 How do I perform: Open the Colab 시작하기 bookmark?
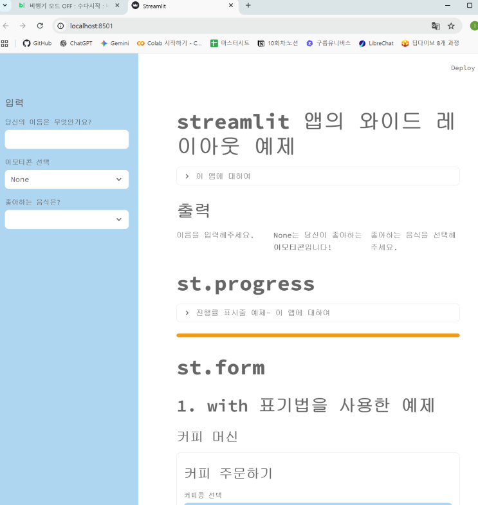169,43
